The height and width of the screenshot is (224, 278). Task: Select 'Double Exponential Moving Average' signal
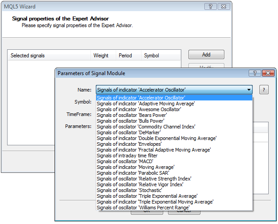(x=174, y=138)
